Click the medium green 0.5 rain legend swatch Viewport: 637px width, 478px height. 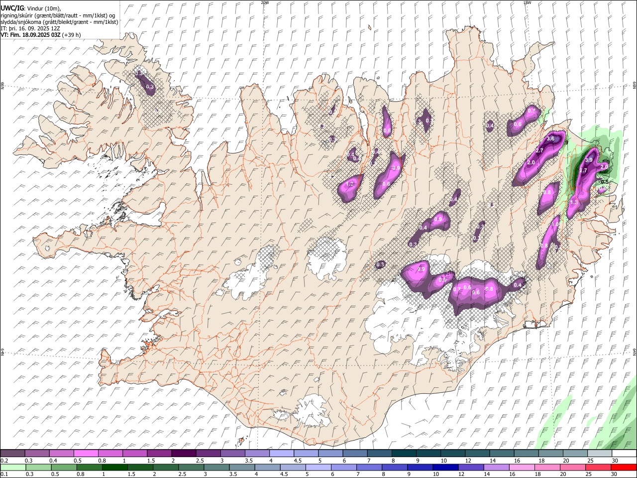[x=64, y=467]
